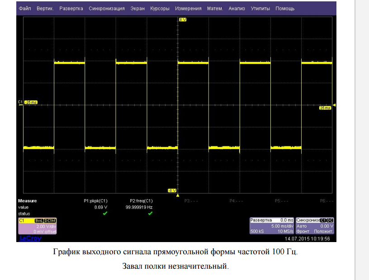The width and height of the screenshot is (369, 280).
Task: Open the Синхронизация menu
Action: 107,8
